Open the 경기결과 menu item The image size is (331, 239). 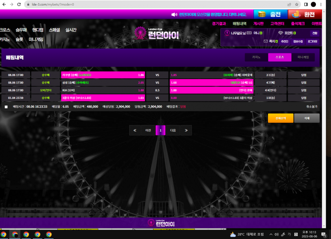[219, 23]
